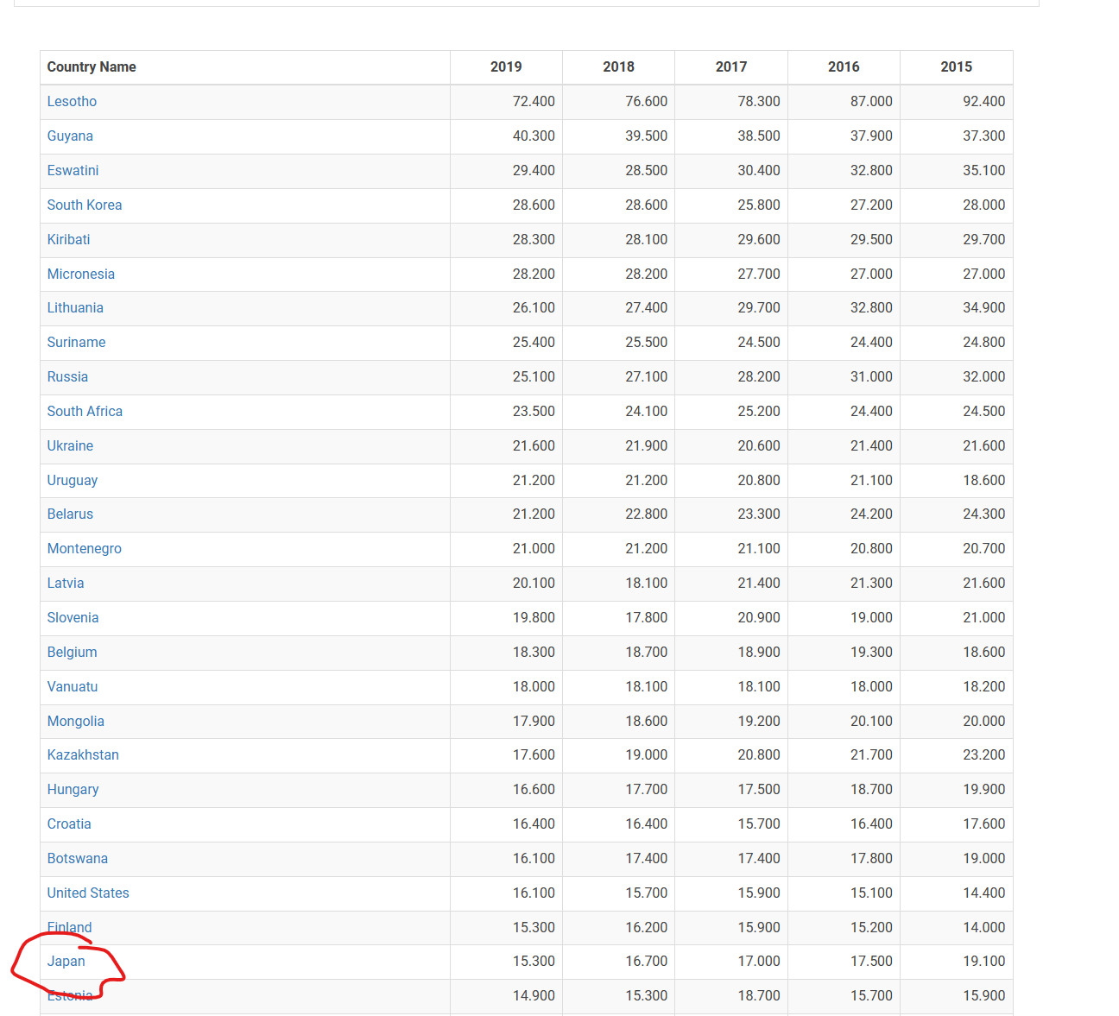Select the Japan country link
Viewport: 1119px width, 1016px height.
(x=66, y=961)
